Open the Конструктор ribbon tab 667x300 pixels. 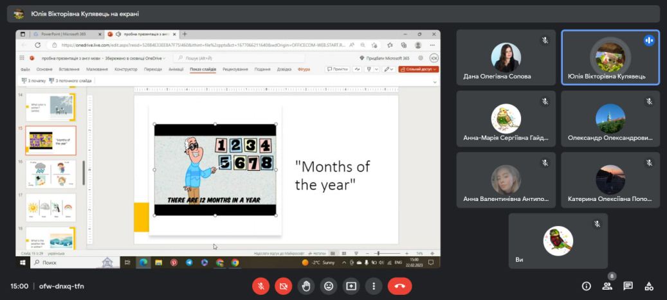(x=126, y=69)
